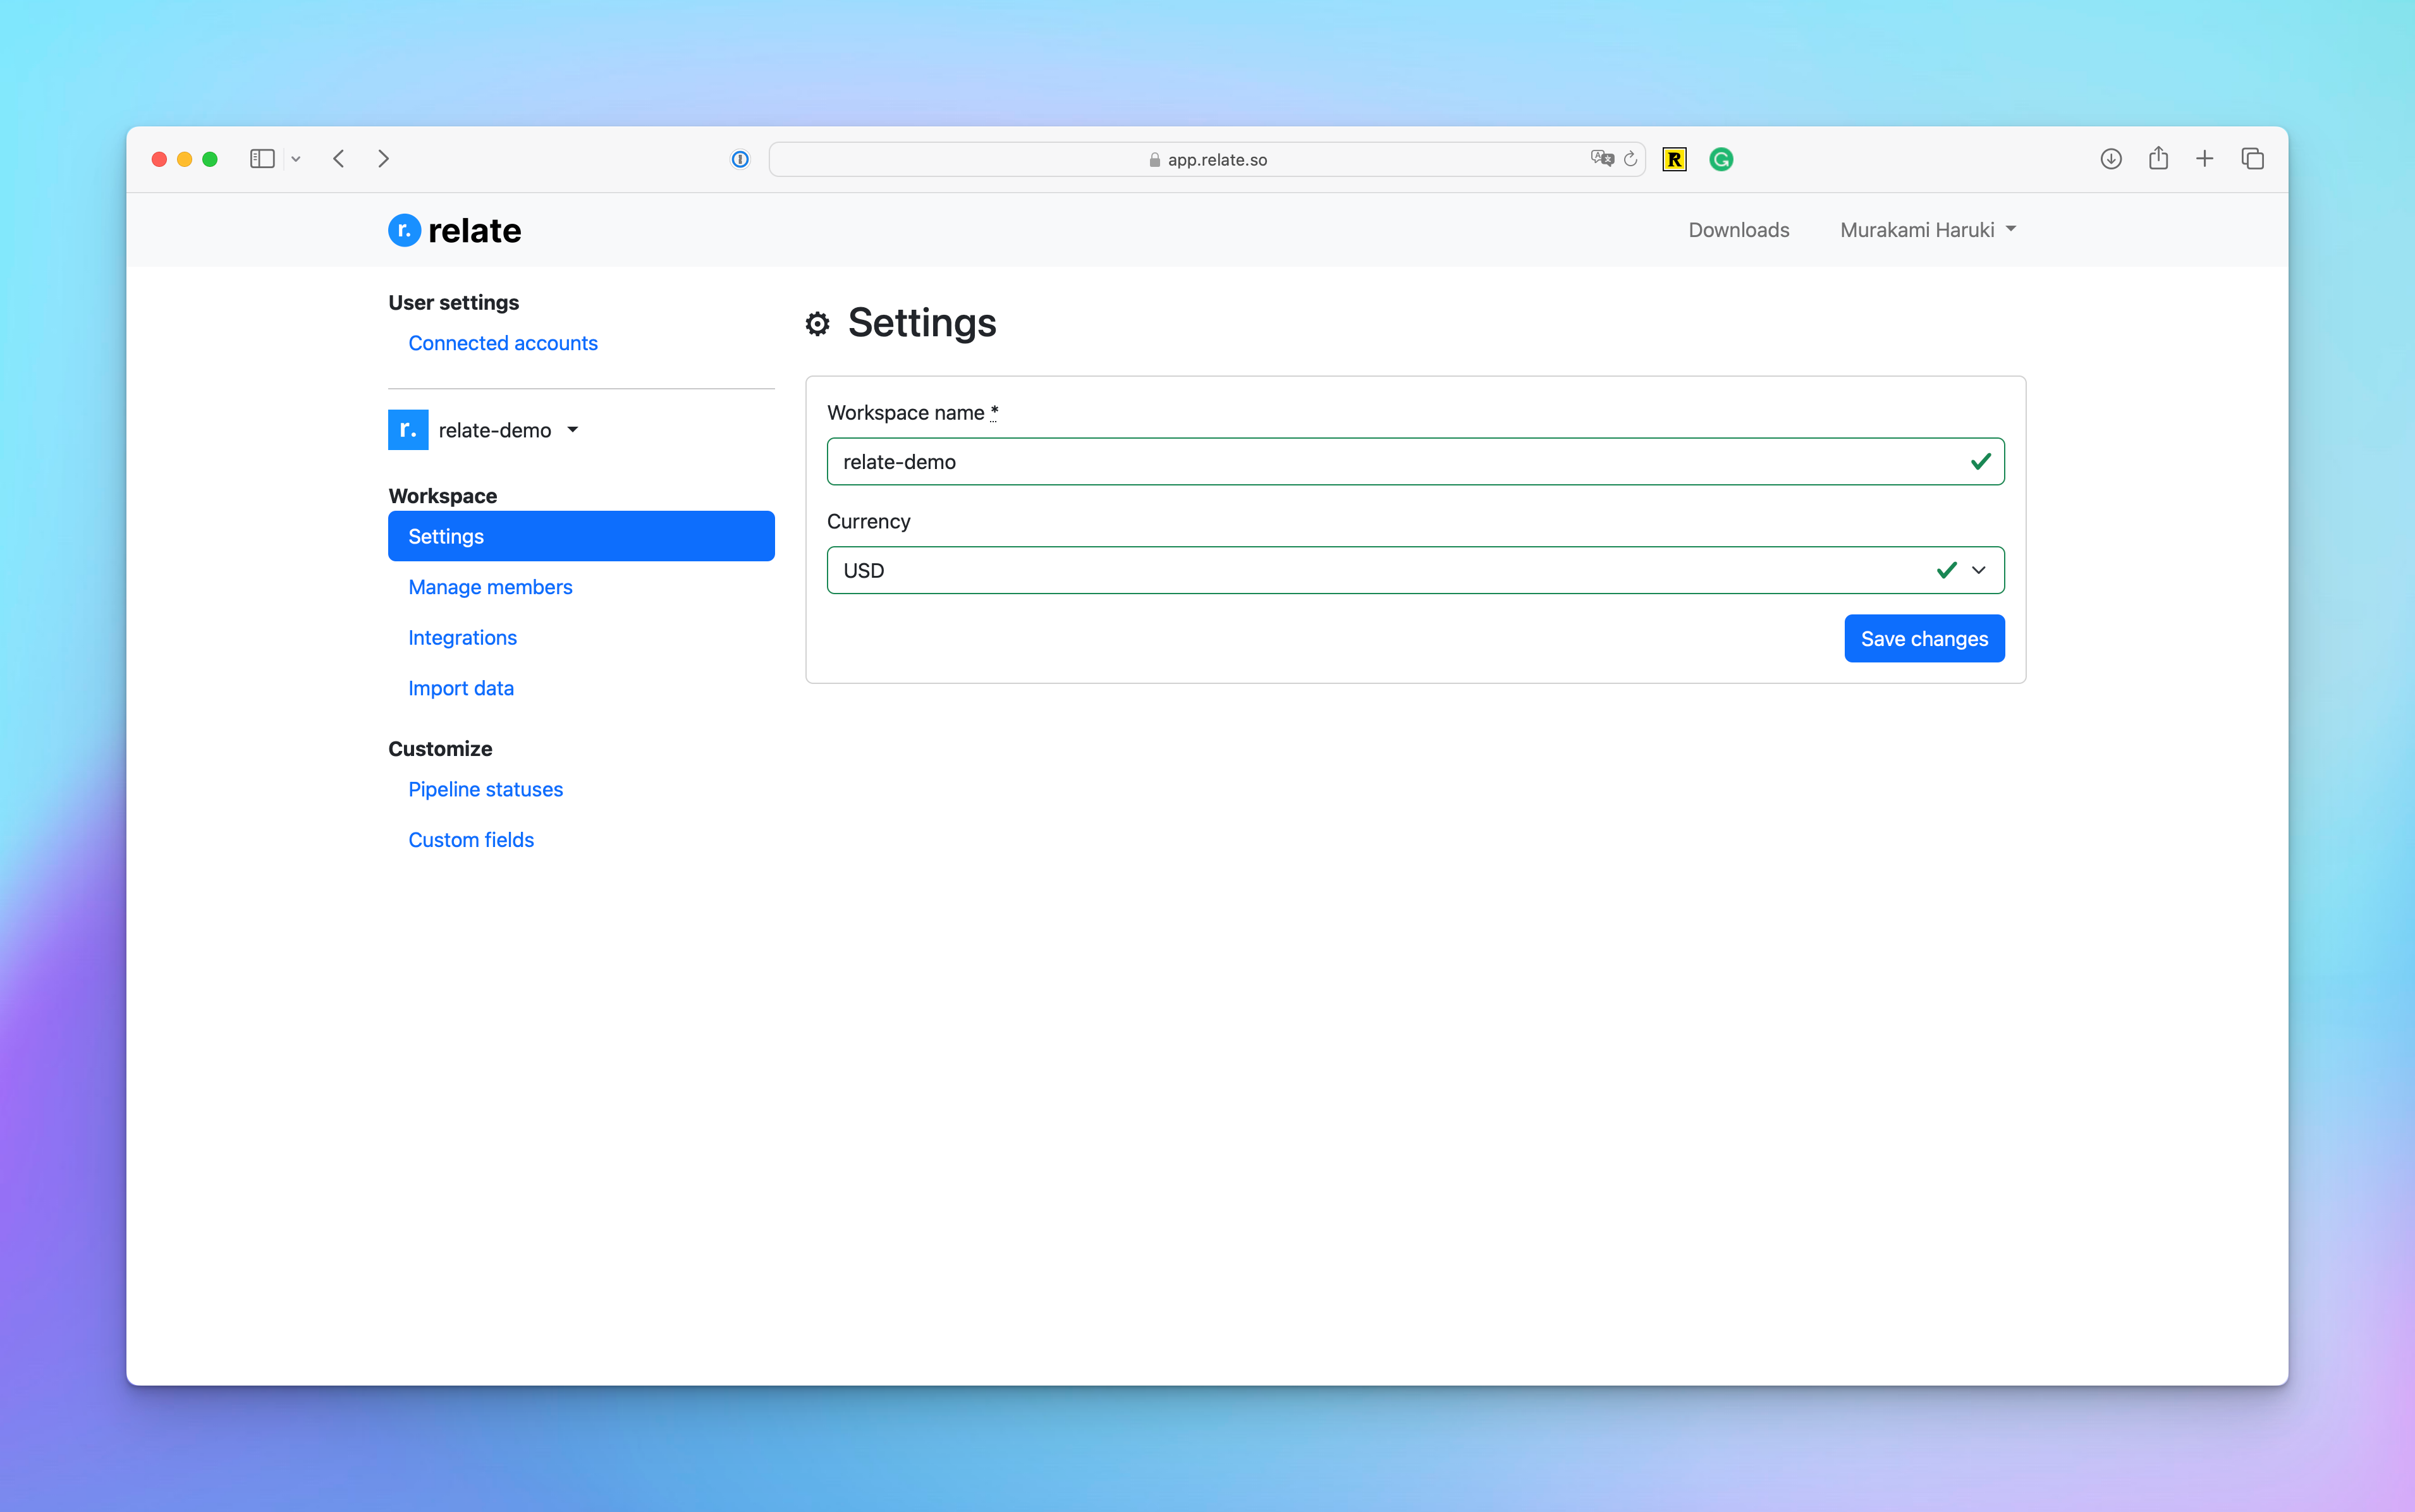This screenshot has width=2415, height=1512.
Task: Click the relate logo icon
Action: [404, 230]
